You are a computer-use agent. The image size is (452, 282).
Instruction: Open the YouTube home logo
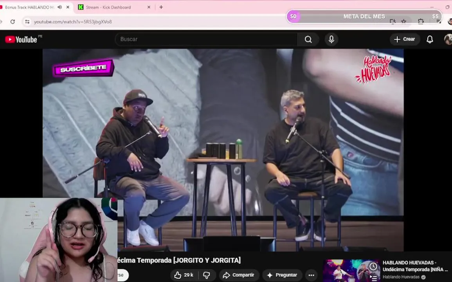[x=21, y=40]
